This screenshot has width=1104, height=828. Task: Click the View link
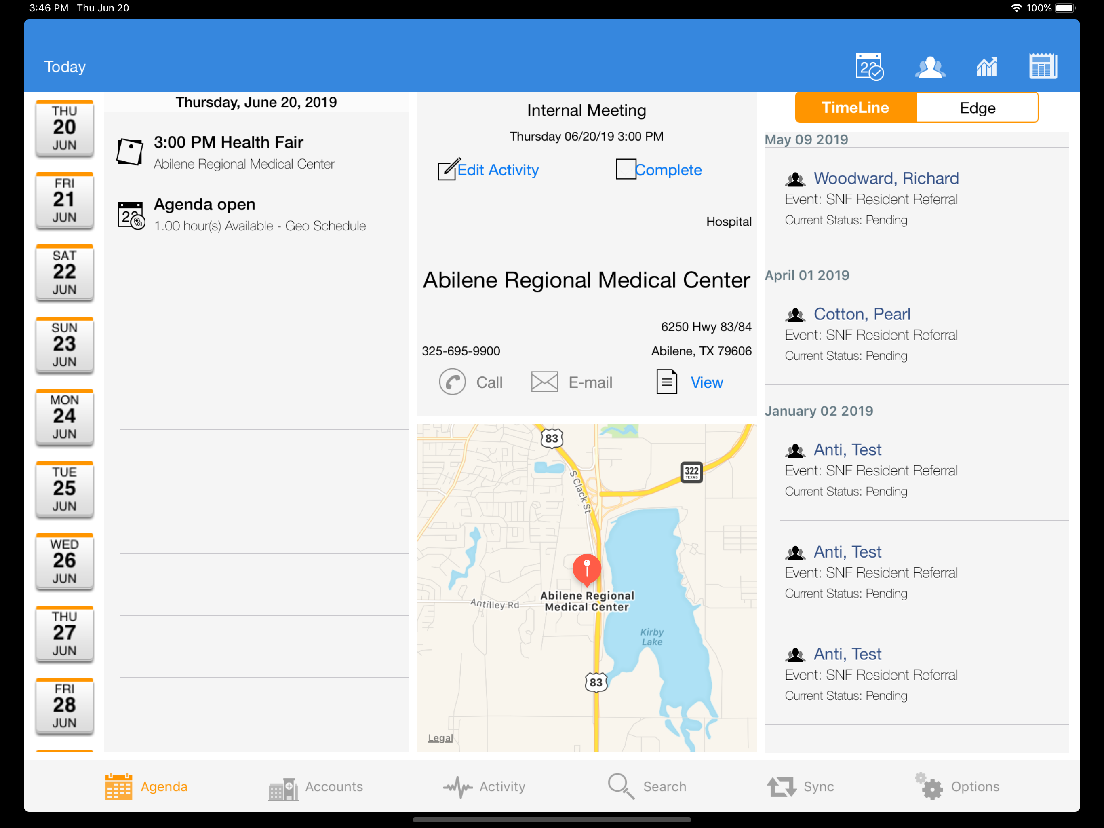pyautogui.click(x=706, y=382)
